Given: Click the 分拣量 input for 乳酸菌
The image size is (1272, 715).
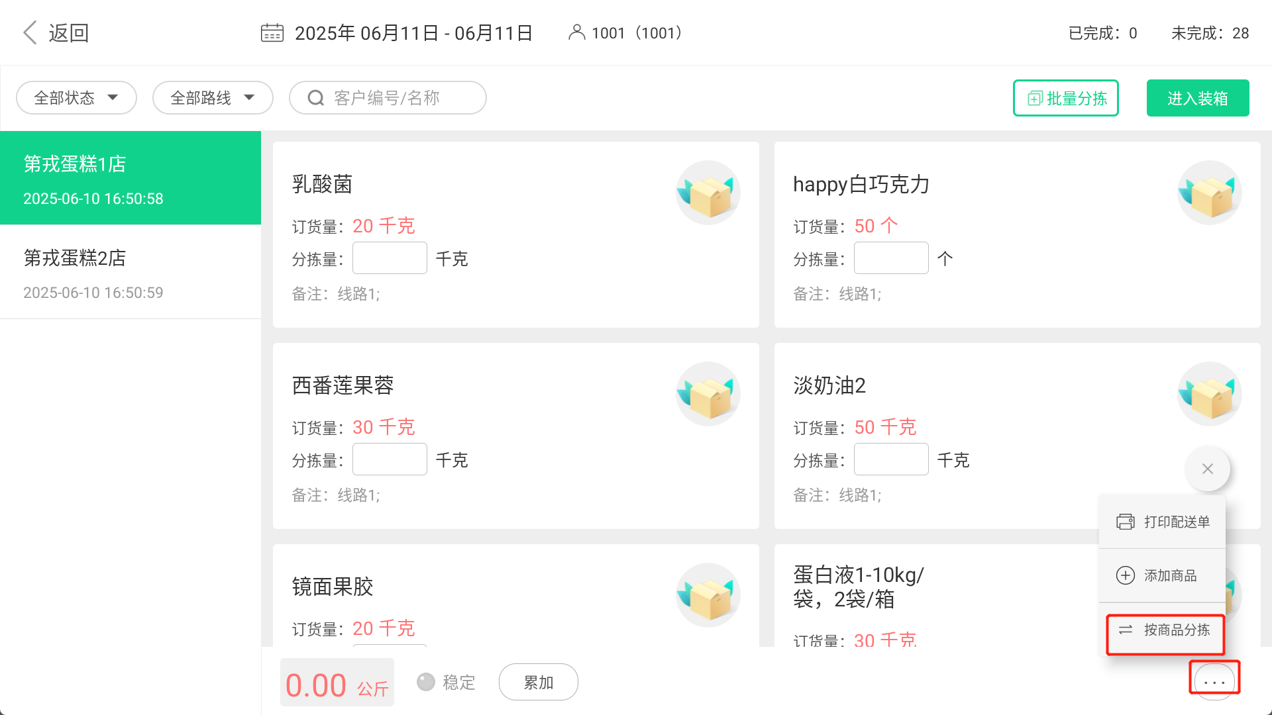Looking at the screenshot, I should point(390,258).
